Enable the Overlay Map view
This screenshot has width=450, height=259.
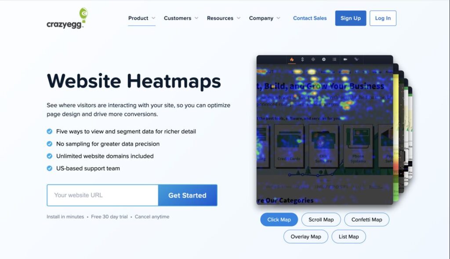(x=305, y=236)
